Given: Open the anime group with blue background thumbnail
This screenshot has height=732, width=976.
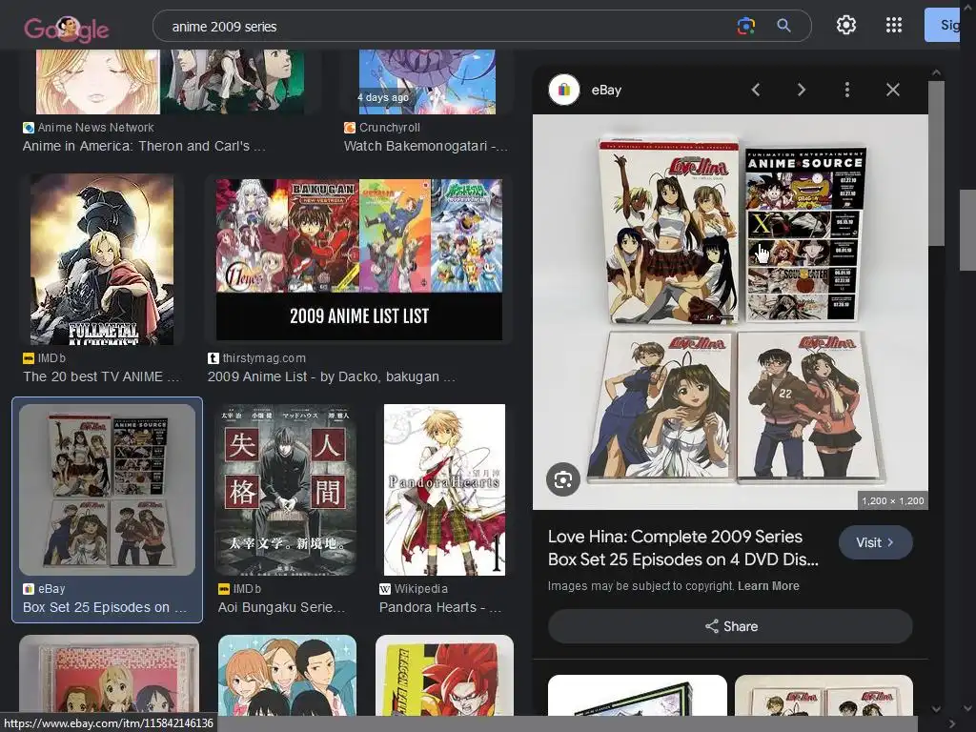Looking at the screenshot, I should (288, 675).
